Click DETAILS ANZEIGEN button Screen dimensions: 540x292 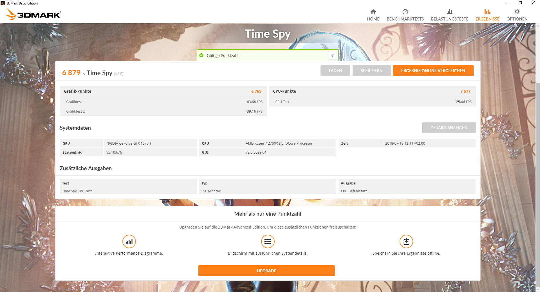click(x=449, y=128)
